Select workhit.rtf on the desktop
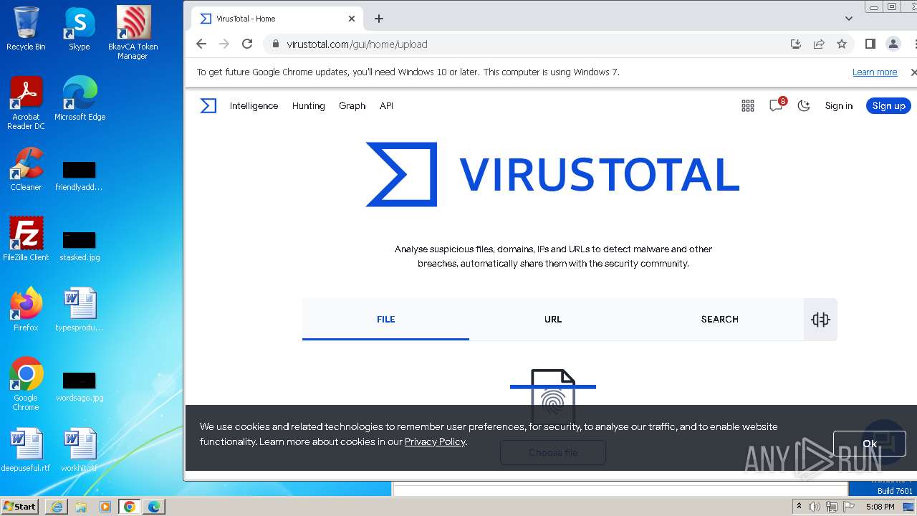The image size is (917, 516). 79,450
